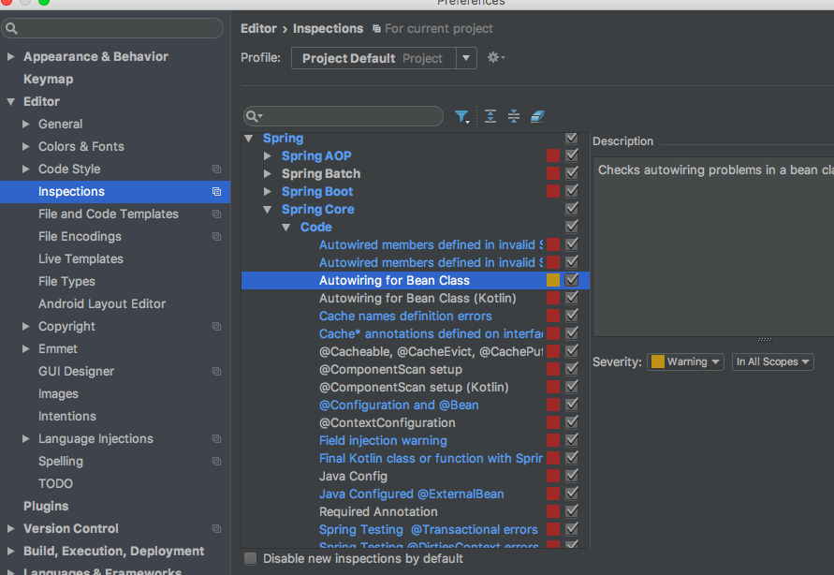The height and width of the screenshot is (575, 834).
Task: Select the Cache names definition errors inspection
Action: (405, 316)
